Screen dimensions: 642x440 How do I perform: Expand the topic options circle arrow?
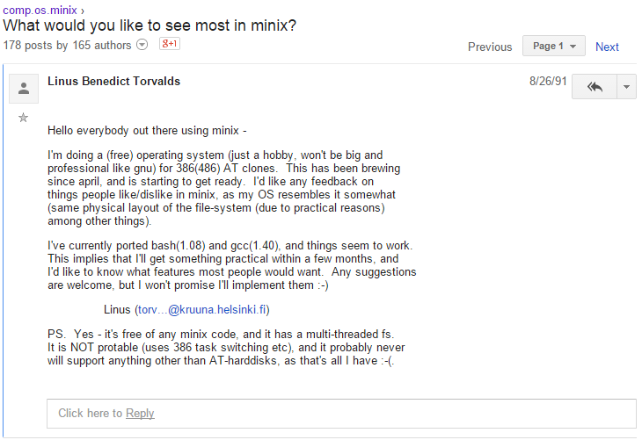point(142,45)
